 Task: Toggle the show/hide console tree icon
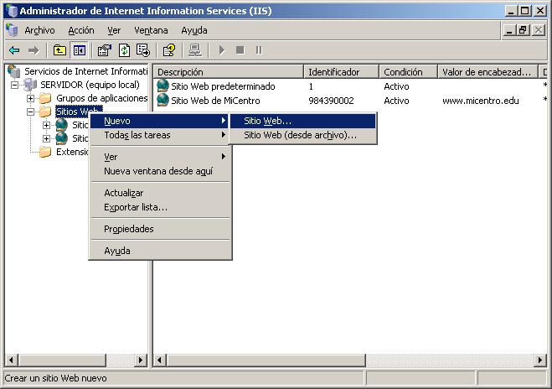pos(80,50)
